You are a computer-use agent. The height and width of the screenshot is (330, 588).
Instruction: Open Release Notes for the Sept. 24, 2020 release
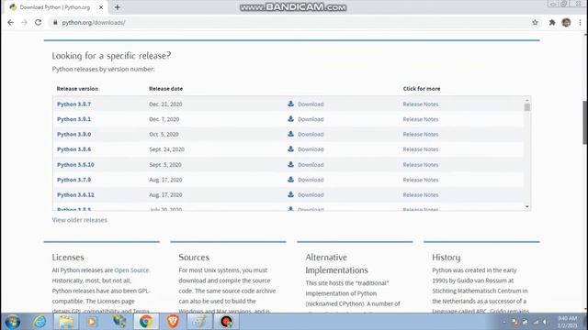click(x=421, y=149)
